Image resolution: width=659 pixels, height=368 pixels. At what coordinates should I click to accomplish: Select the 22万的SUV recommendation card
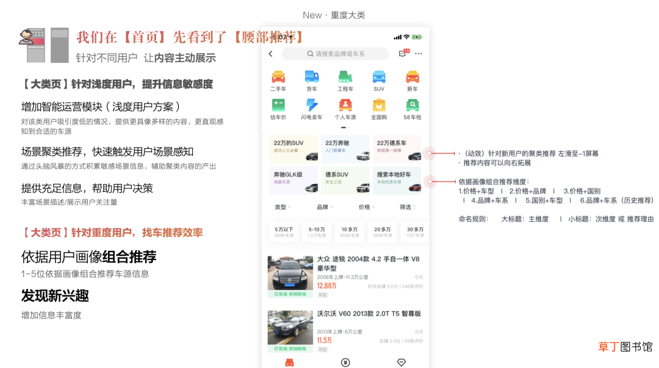tap(293, 149)
